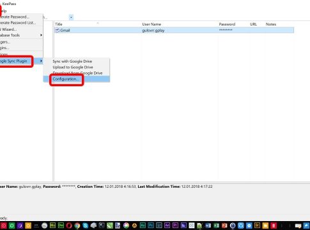Sort entries by the Title column header
This screenshot has width=310, height=230.
coord(59,24)
